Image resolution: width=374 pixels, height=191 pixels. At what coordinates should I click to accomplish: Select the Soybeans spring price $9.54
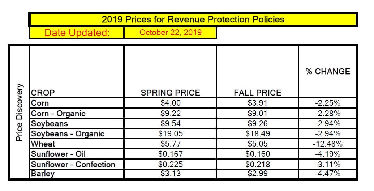point(170,124)
